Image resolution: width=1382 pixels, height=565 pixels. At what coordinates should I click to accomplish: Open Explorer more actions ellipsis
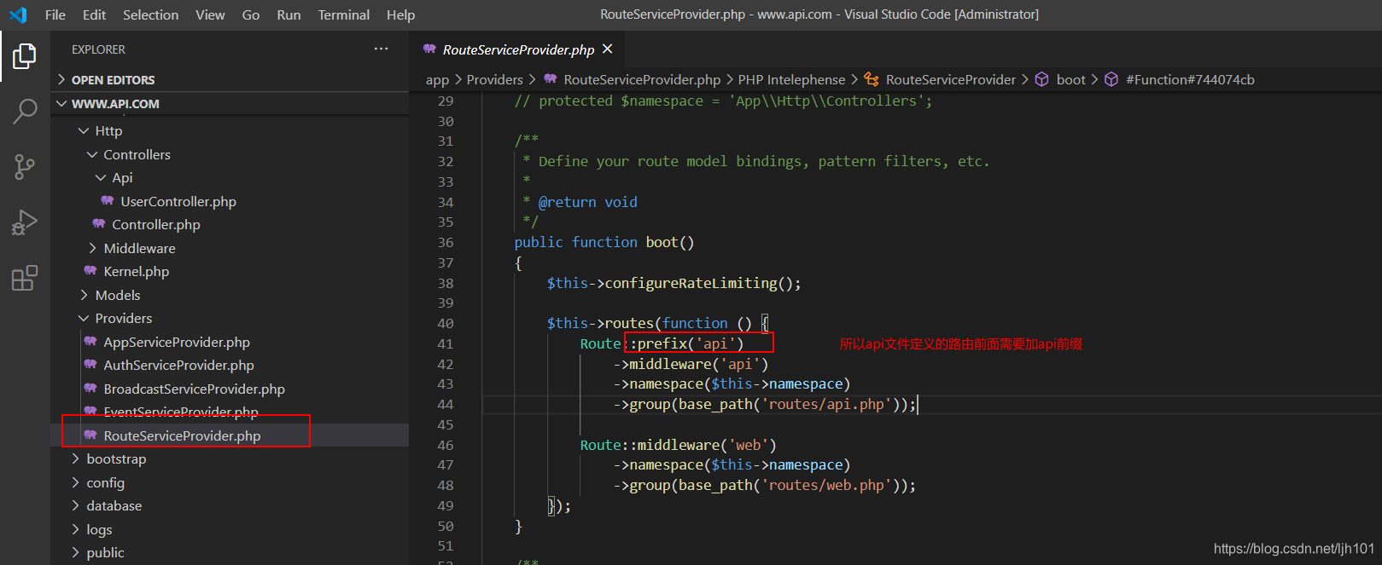[x=381, y=49]
